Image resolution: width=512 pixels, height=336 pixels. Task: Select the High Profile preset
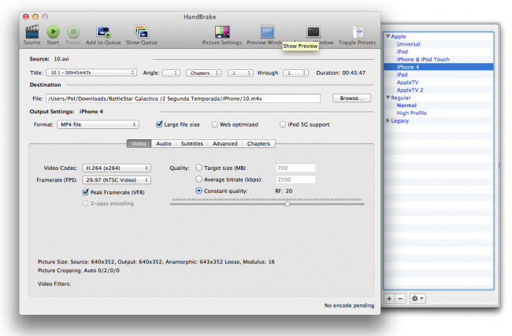pyautogui.click(x=412, y=113)
